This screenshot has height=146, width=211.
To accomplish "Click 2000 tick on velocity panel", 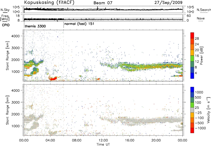I will coord(16,114).
